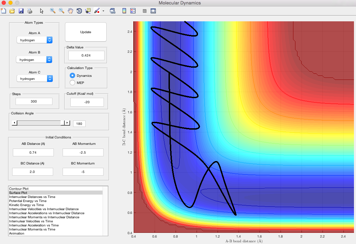Select the Zoom In magnifier tool
The width and height of the screenshot is (356, 244).
(53, 11)
